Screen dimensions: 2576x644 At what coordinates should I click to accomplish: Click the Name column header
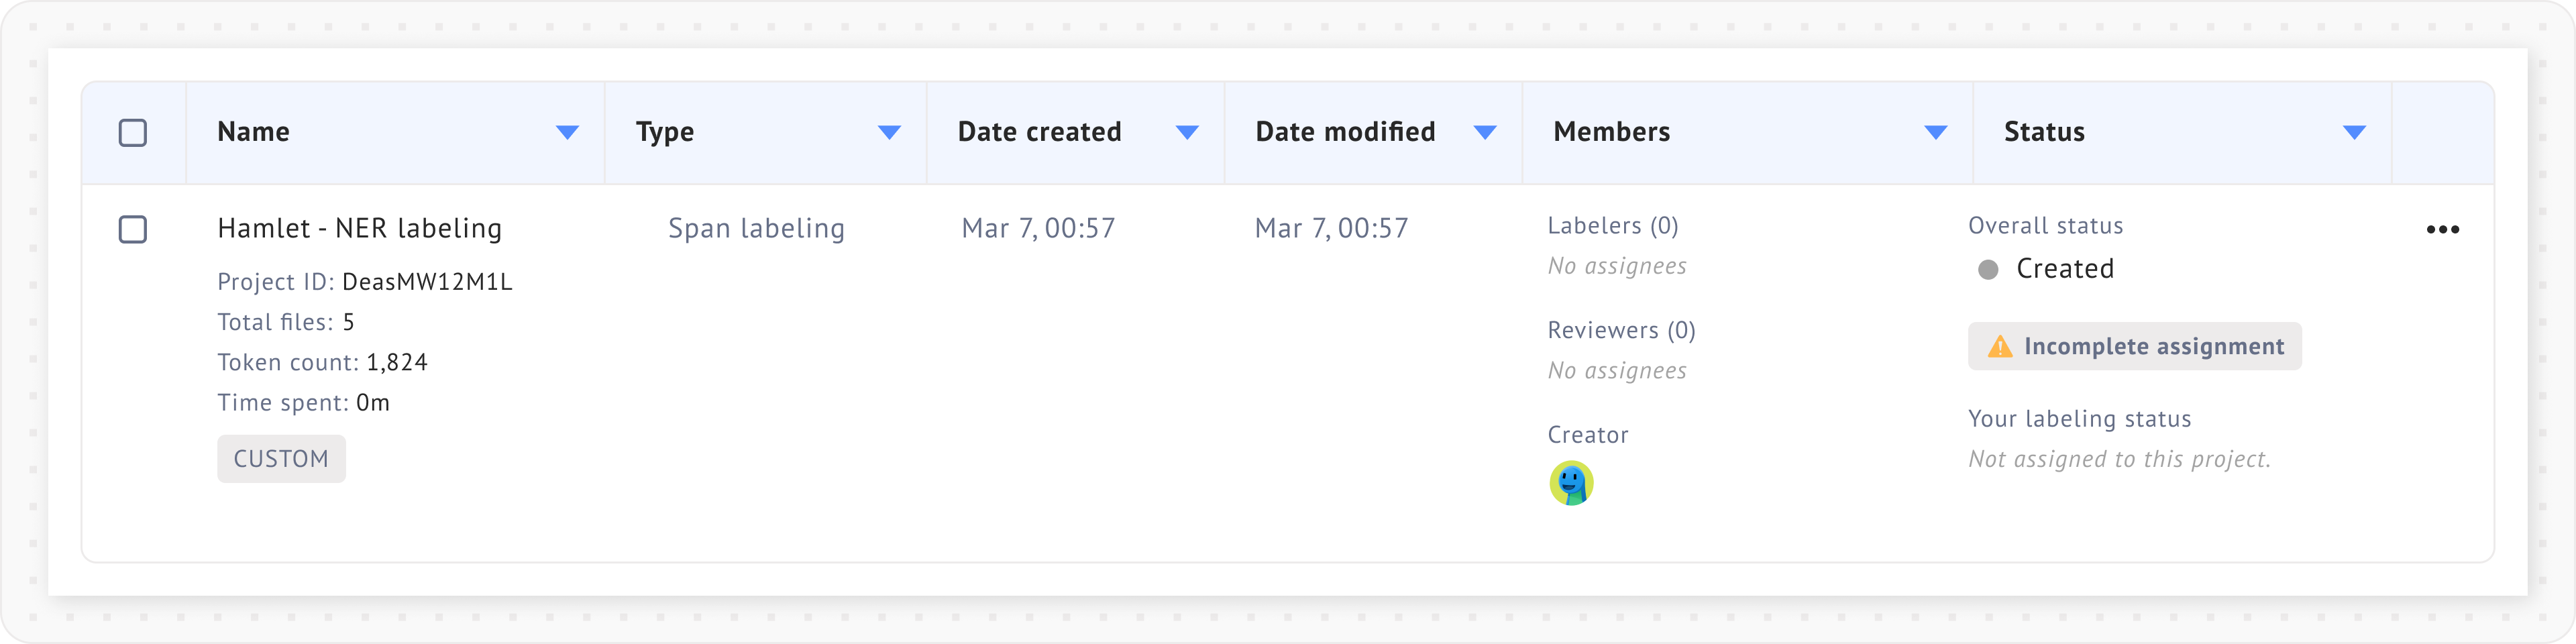(x=253, y=132)
